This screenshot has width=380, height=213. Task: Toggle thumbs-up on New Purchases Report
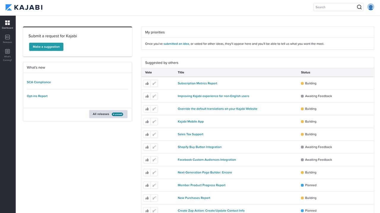tap(147, 198)
